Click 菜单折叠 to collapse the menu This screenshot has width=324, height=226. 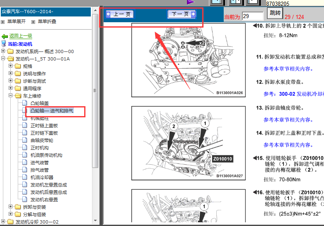coord(47,21)
